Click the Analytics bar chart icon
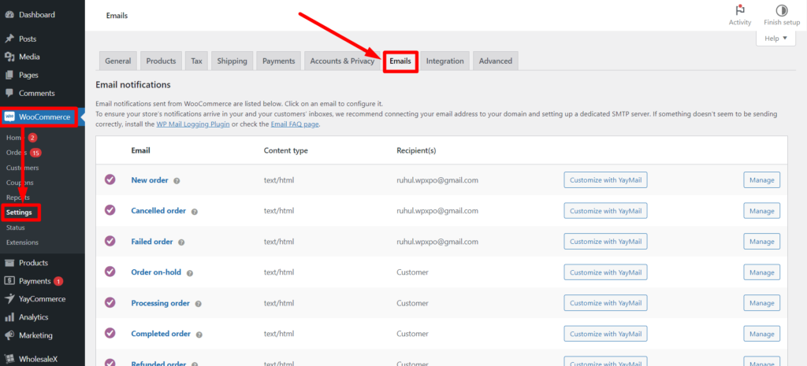 click(x=9, y=317)
